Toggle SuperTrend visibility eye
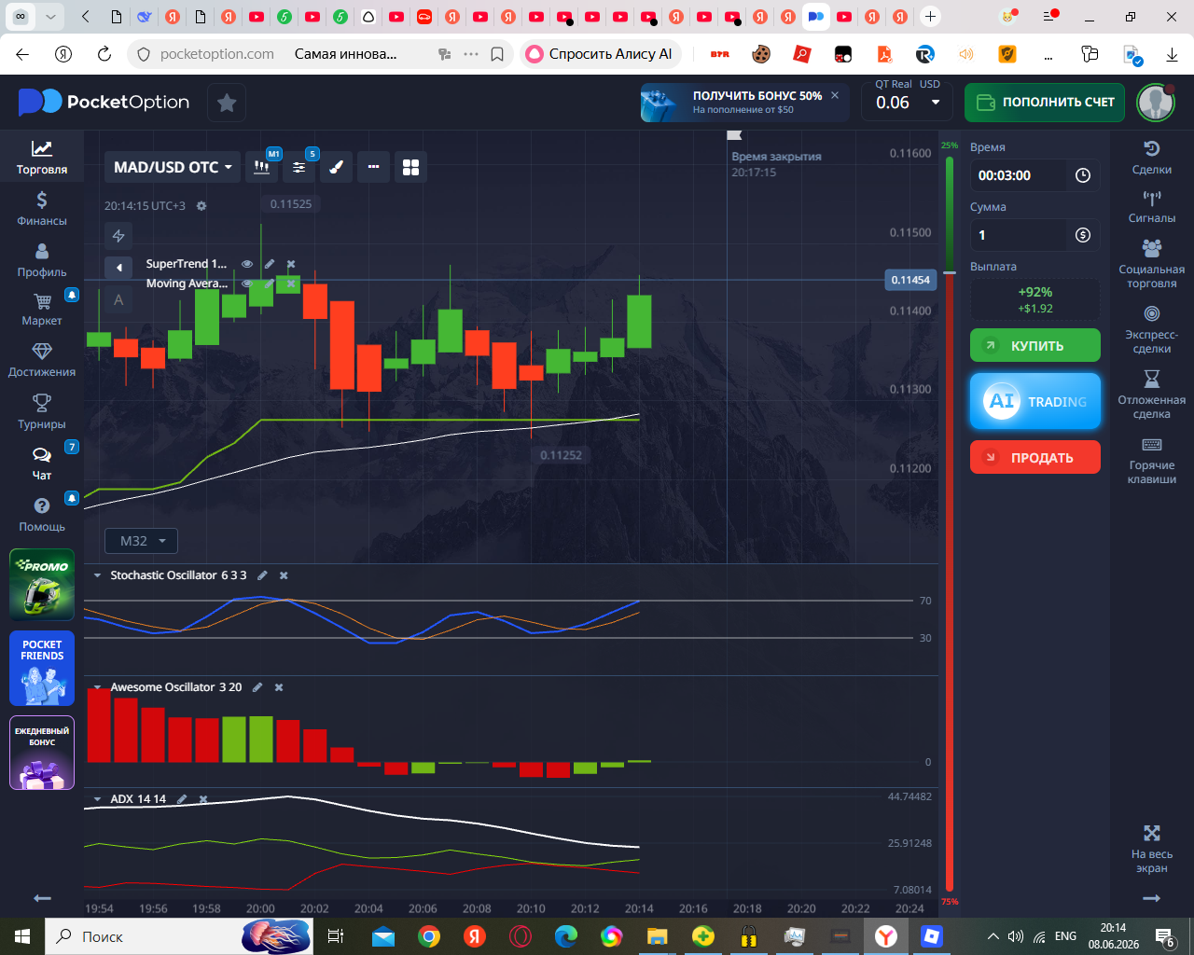Image resolution: width=1194 pixels, height=955 pixels. pyautogui.click(x=247, y=264)
